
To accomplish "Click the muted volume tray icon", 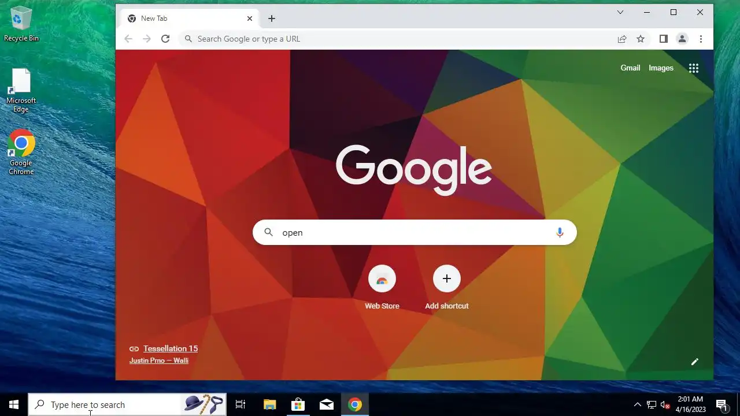I will click(665, 404).
